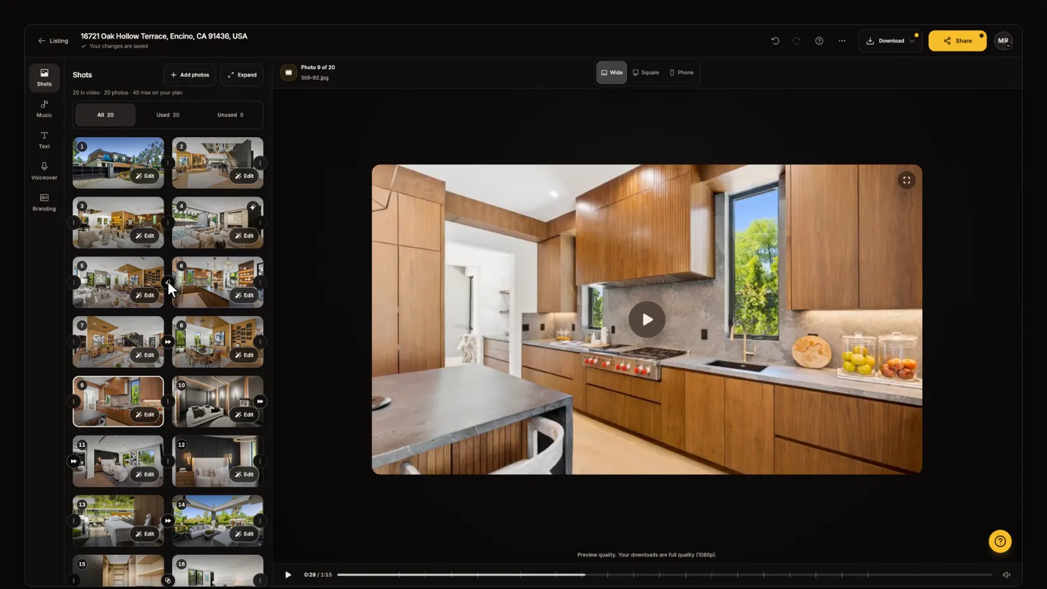The width and height of the screenshot is (1047, 589).
Task: Click the Add photos button
Action: click(x=190, y=75)
